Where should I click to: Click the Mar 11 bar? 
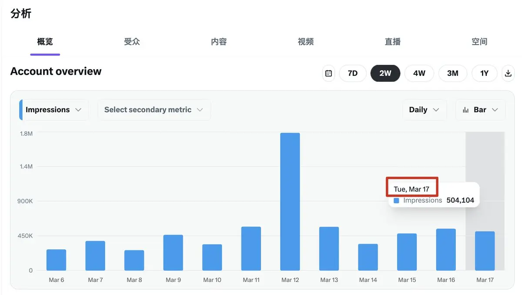251,248
